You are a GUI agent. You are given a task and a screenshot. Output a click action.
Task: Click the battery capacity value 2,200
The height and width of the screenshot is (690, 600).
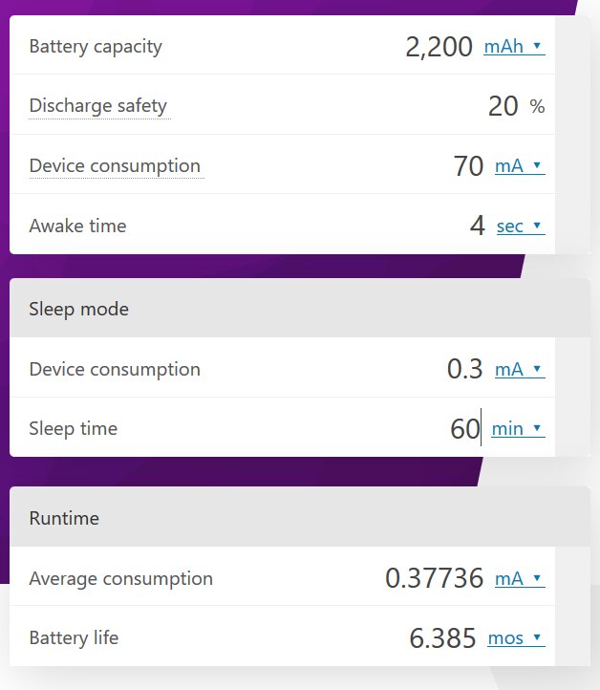(439, 47)
